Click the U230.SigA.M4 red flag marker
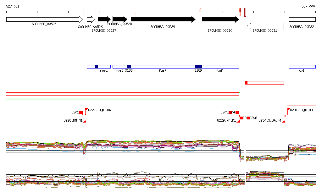 point(283,121)
